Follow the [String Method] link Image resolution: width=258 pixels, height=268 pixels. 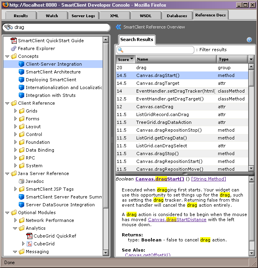[208, 179]
